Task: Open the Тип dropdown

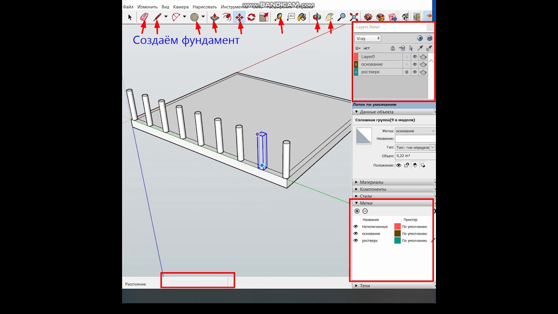Action: pos(415,147)
